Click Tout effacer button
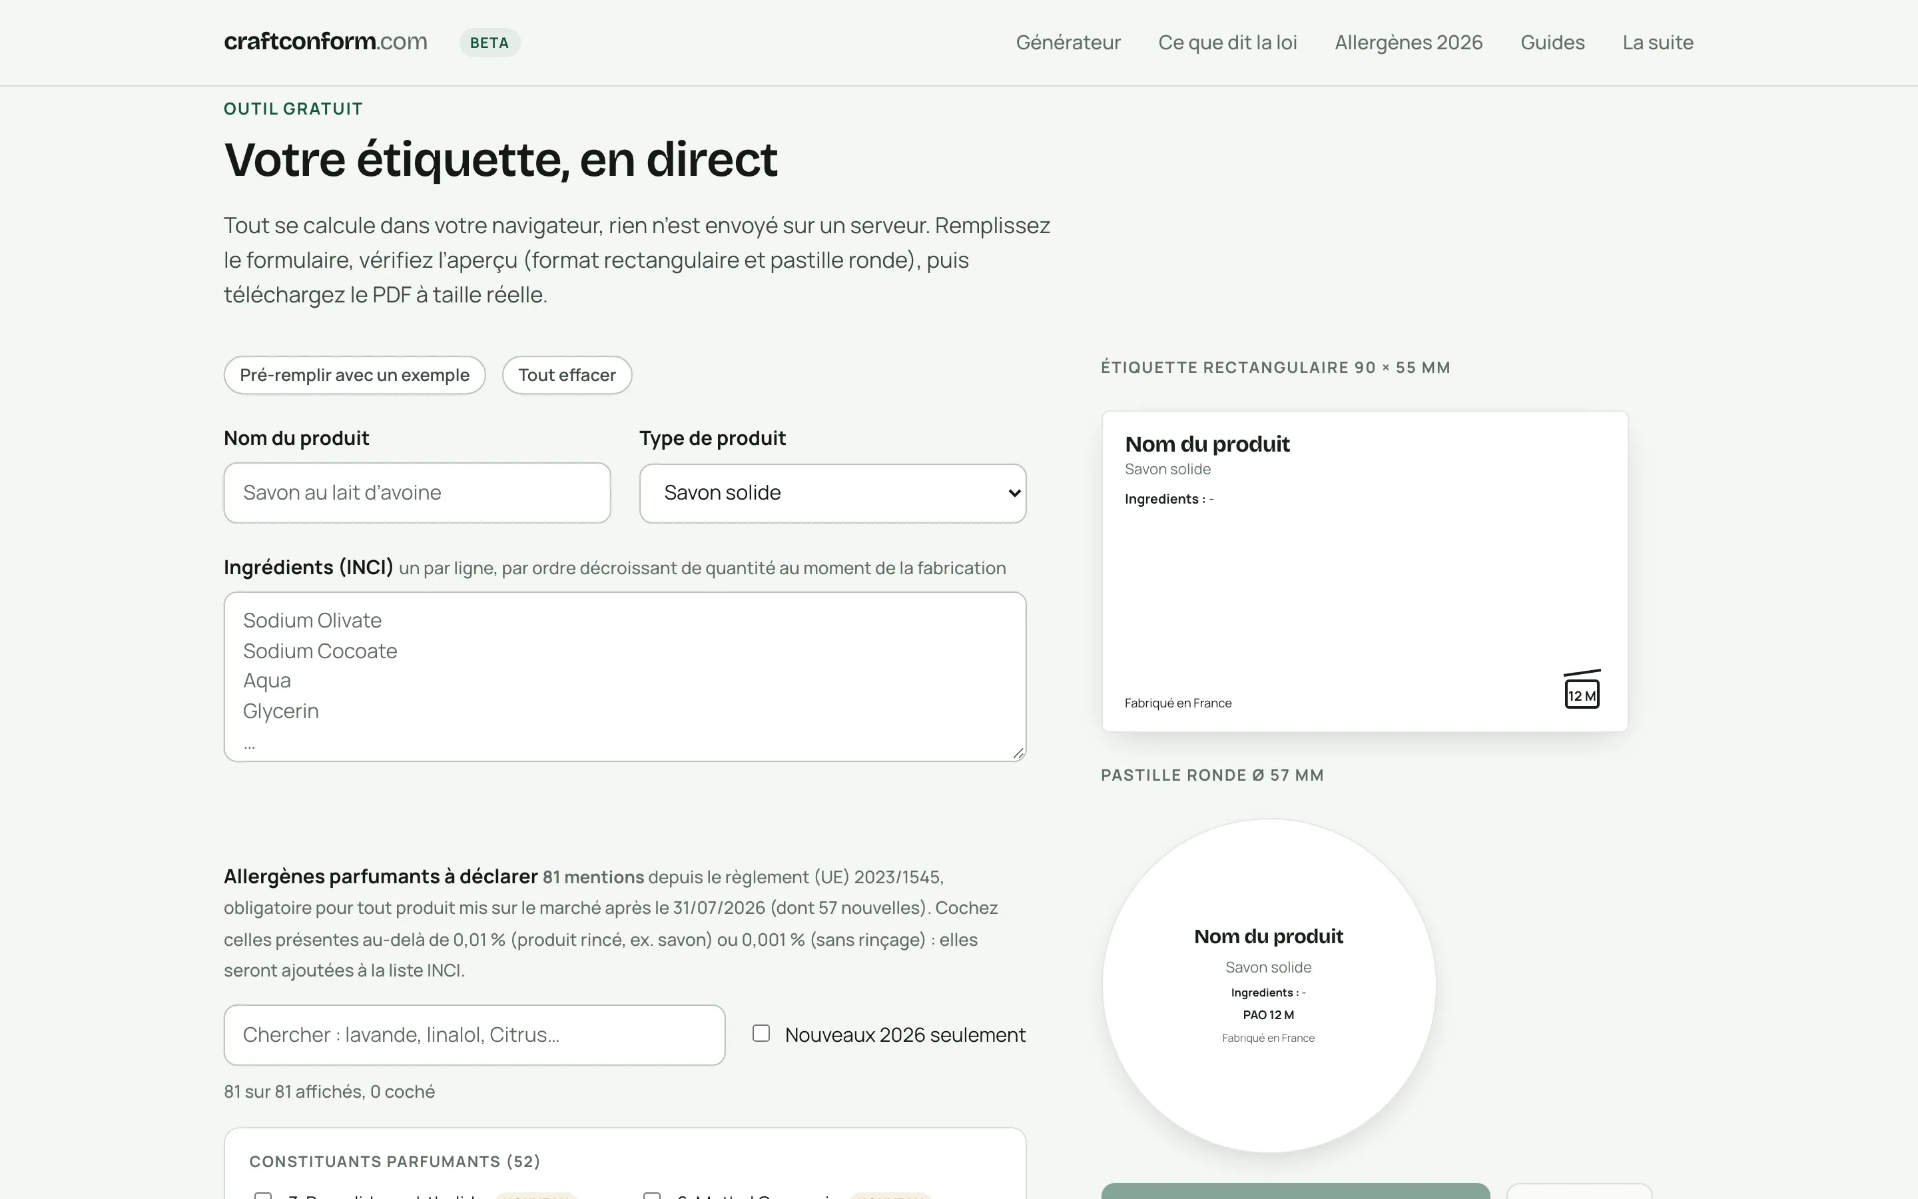Viewport: 1918px width, 1199px height. [567, 375]
